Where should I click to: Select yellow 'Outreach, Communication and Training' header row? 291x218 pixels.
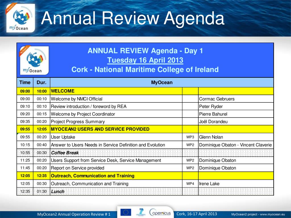click(145, 176)
